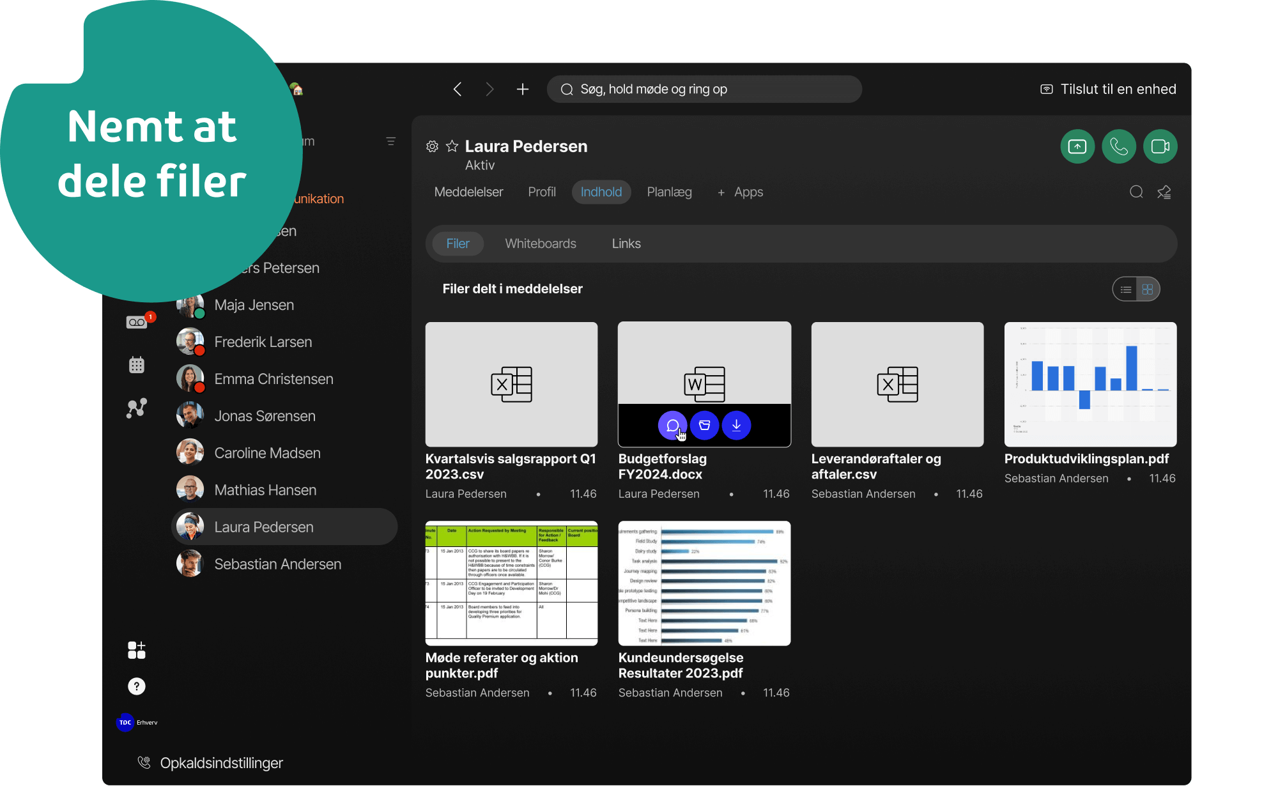Click the middle action icon on Budgetforslag file
1278x786 pixels.
pyautogui.click(x=705, y=426)
